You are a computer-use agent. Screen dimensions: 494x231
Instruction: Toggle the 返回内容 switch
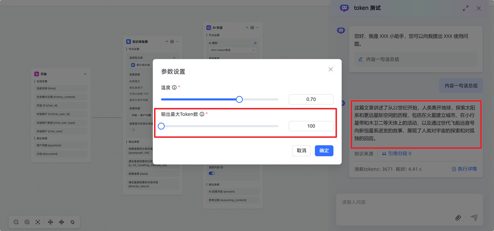(211, 173)
